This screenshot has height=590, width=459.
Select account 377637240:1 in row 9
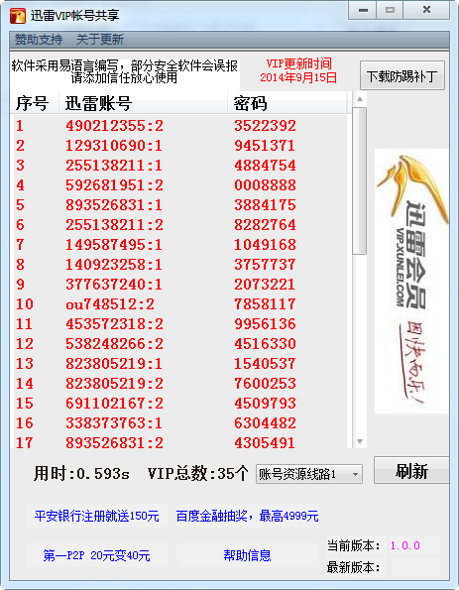[114, 285]
